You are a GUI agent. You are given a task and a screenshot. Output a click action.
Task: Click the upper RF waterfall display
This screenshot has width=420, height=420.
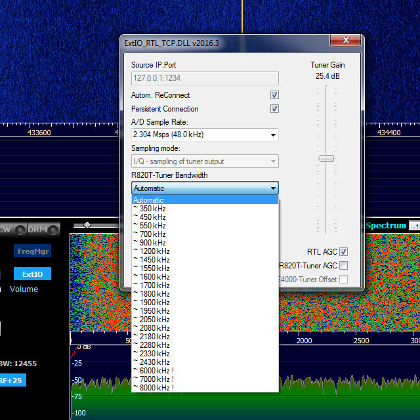59,62
